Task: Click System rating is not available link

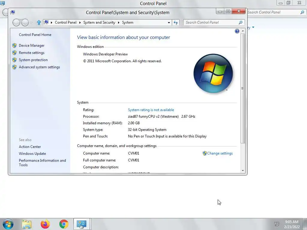Action: click(151, 110)
